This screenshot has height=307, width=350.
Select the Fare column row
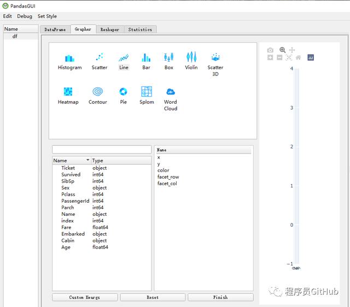pyautogui.click(x=102, y=227)
